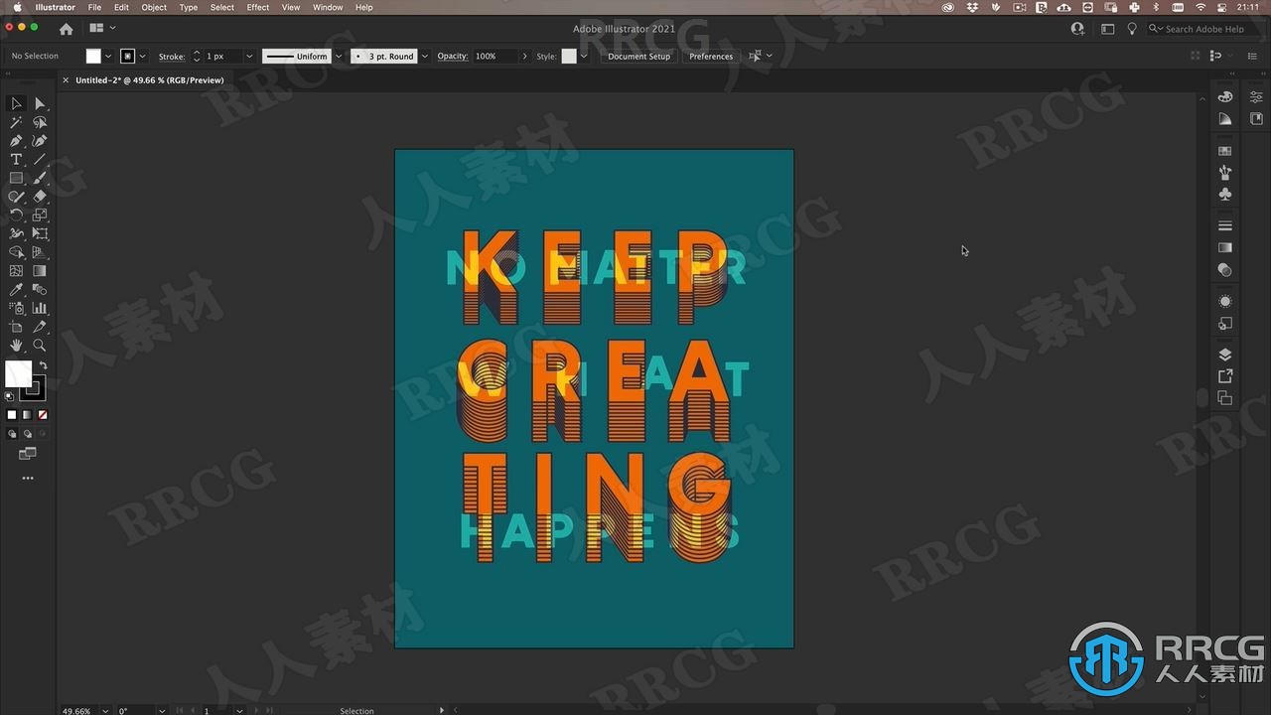Pick the Magic Wand tool
The height and width of the screenshot is (715, 1271).
pyautogui.click(x=16, y=122)
